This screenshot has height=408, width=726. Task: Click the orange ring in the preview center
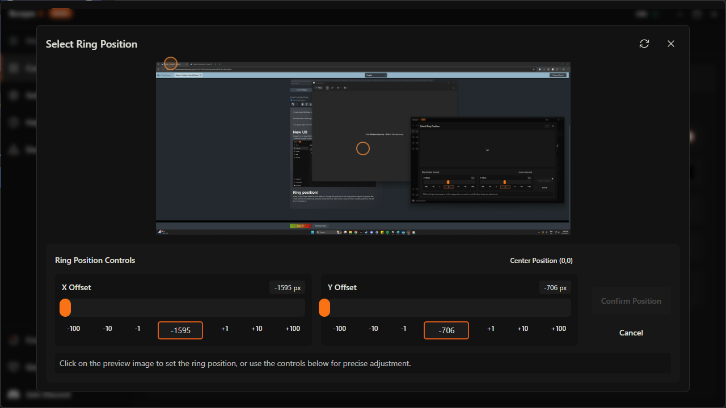(x=363, y=148)
